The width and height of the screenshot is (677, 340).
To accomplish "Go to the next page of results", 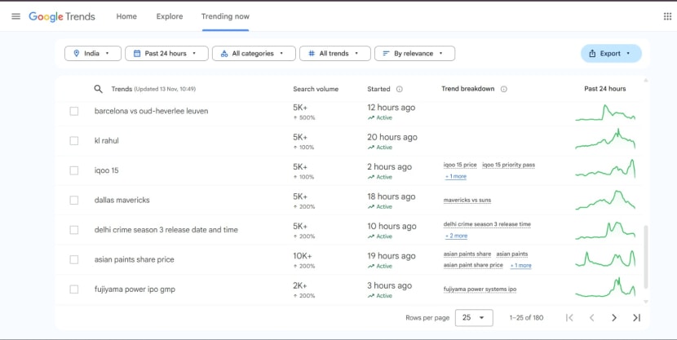I will click(x=614, y=318).
